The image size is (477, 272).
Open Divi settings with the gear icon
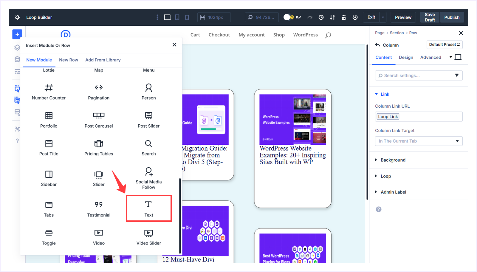tap(17, 17)
